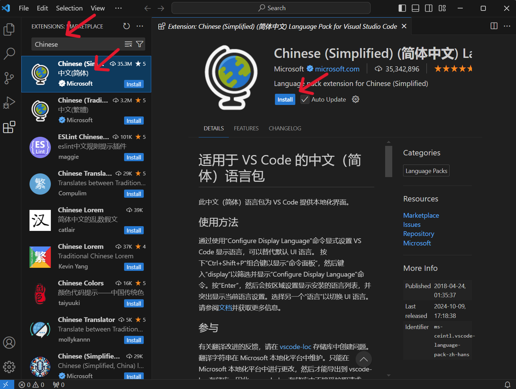Open the Accounts menu icon
Screen dimensions: 516x389
[9, 343]
